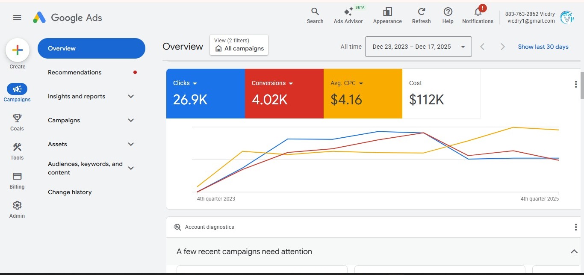Viewport: 584px width, 275px height.
Task: Open Change history page
Action: coord(70,192)
